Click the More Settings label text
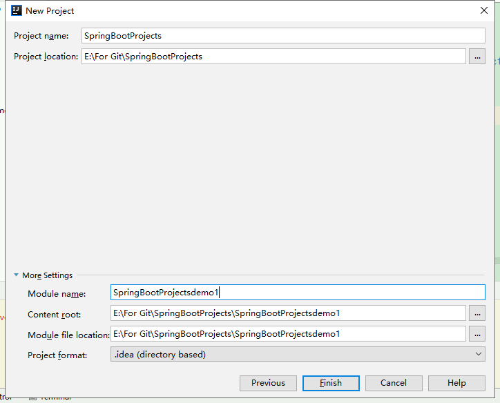Image resolution: width=500 pixels, height=403 pixels. pyautogui.click(x=48, y=275)
